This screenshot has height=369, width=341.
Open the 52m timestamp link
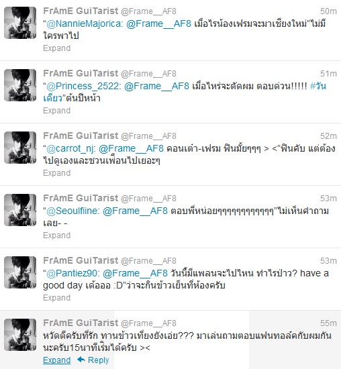(328, 136)
